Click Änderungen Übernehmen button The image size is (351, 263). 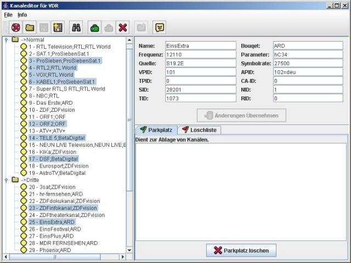(241, 116)
